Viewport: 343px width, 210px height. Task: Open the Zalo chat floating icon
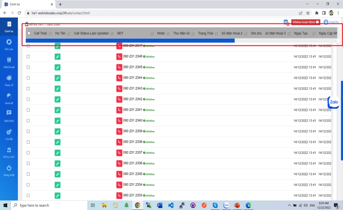click(x=333, y=102)
